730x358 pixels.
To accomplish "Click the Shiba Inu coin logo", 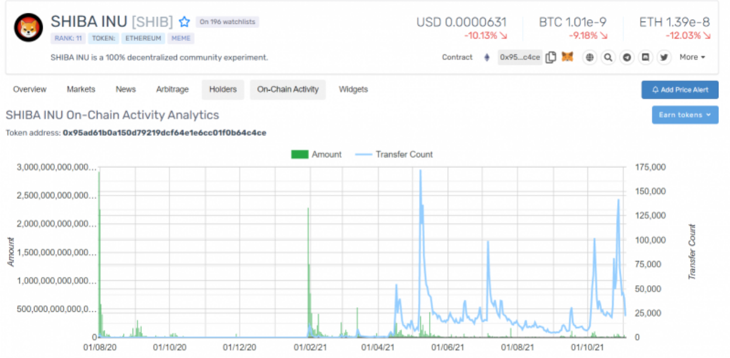I will click(28, 27).
